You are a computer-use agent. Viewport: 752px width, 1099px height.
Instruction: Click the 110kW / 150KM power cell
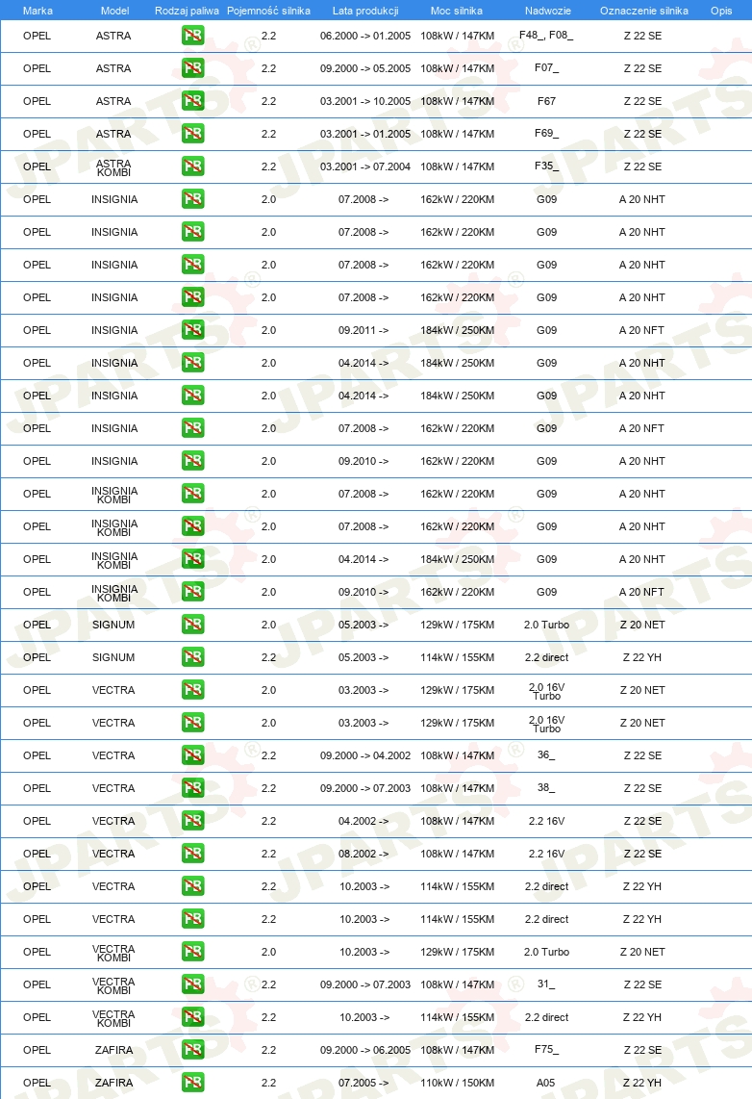coord(457,1083)
